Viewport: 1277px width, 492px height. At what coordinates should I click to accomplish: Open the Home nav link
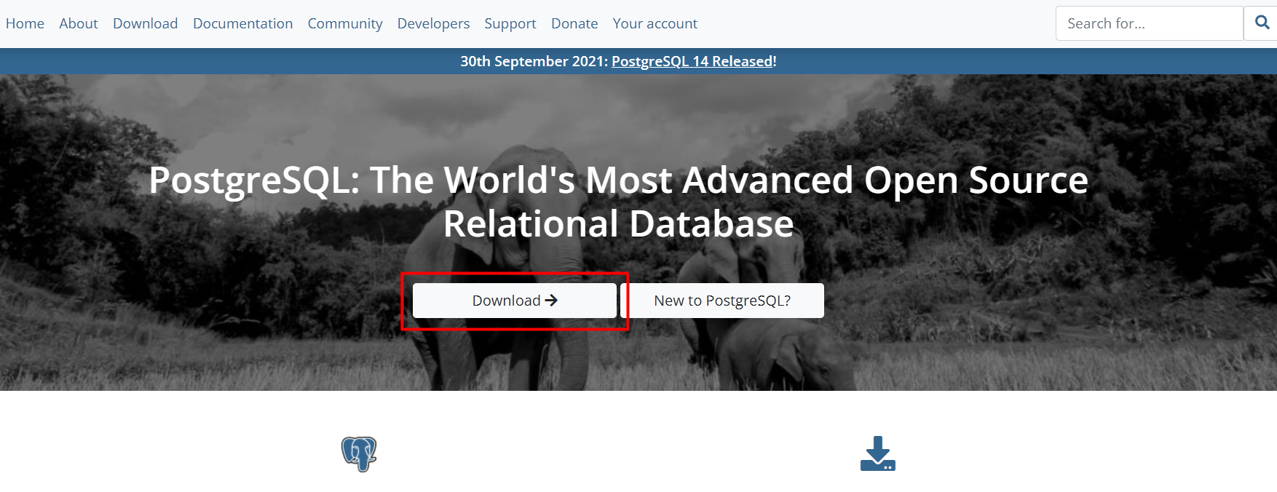click(x=25, y=23)
